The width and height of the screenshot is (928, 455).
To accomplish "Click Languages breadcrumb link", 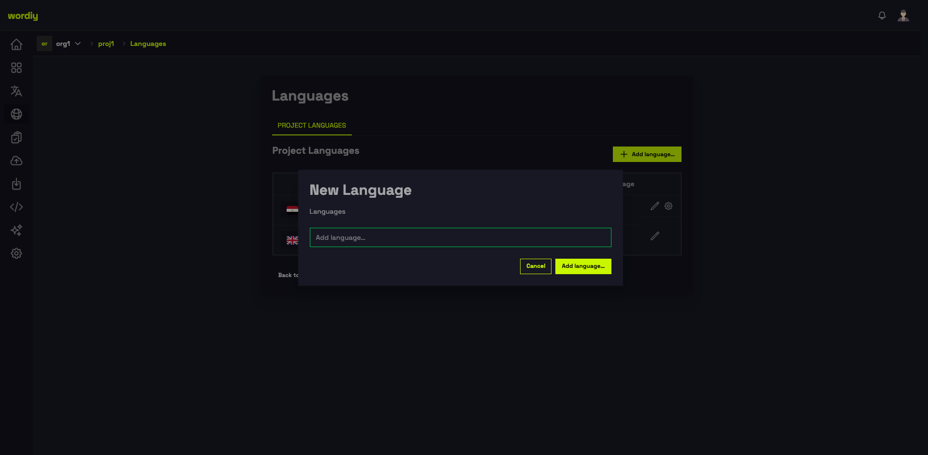I will pyautogui.click(x=148, y=44).
